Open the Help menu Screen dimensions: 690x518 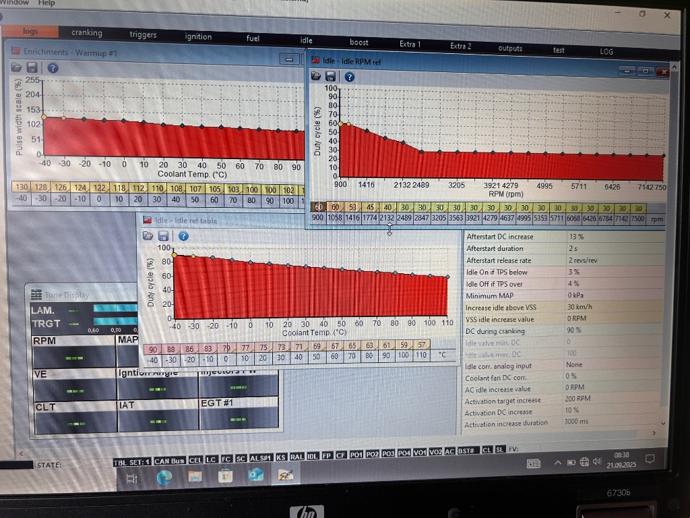pyautogui.click(x=46, y=3)
